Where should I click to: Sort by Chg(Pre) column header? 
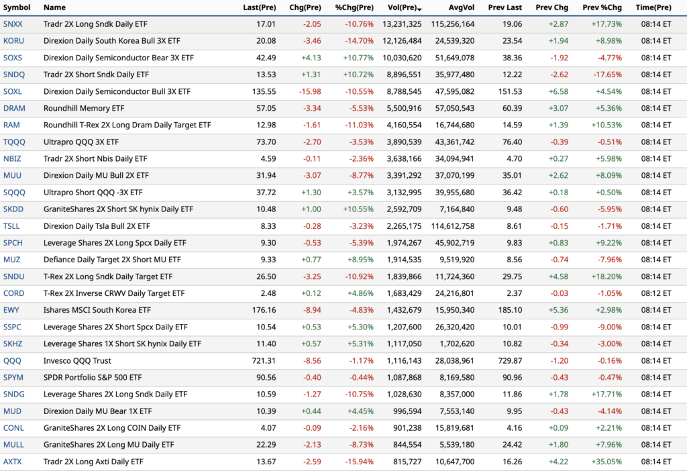coord(305,7)
